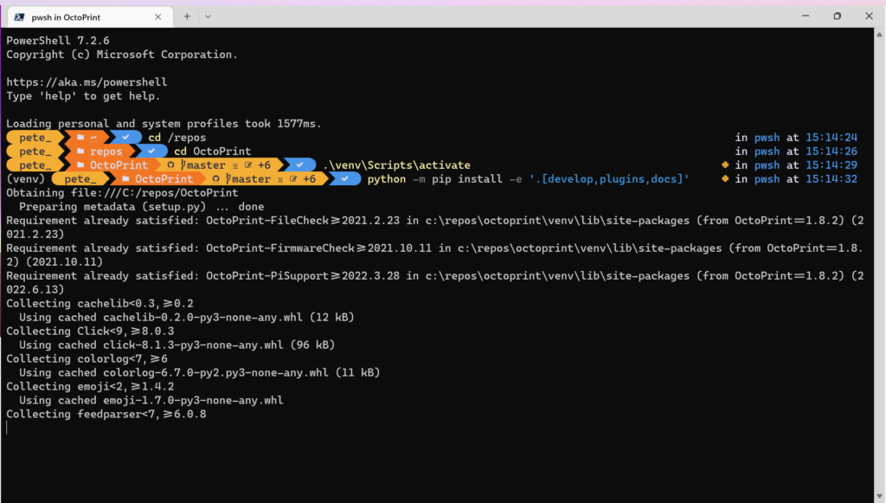Open the https://aka.ms/powershell link
Screen dimensions: 886x503
coord(87,82)
